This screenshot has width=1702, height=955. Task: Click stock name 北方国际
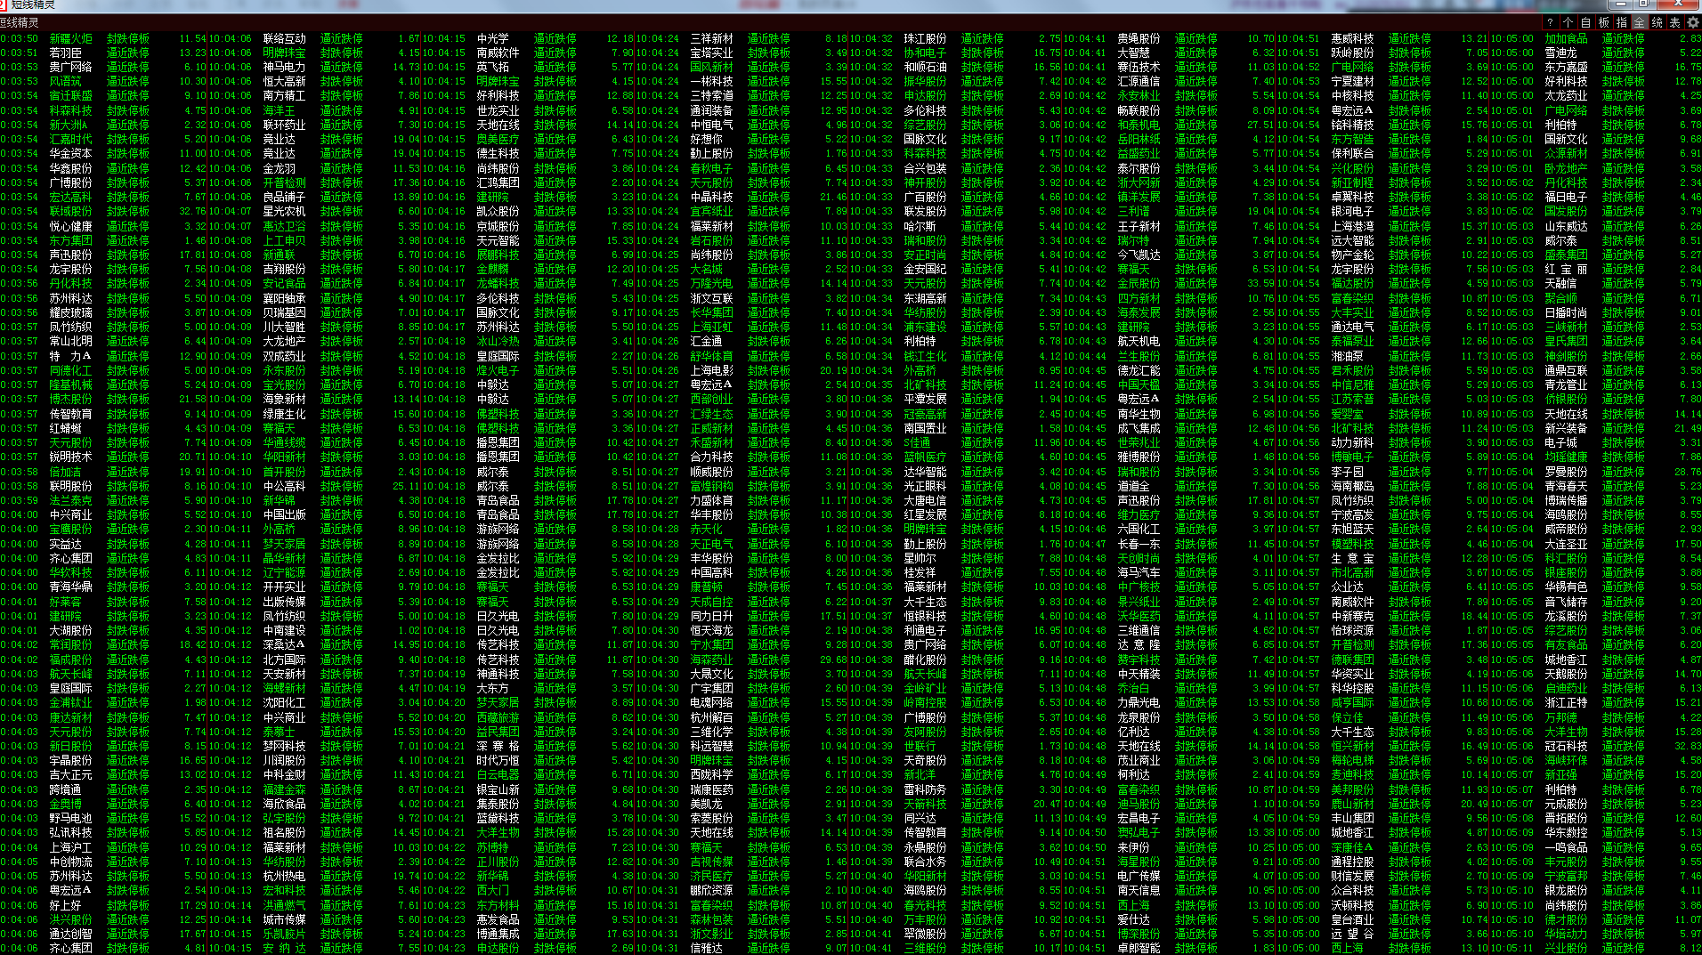click(x=284, y=660)
